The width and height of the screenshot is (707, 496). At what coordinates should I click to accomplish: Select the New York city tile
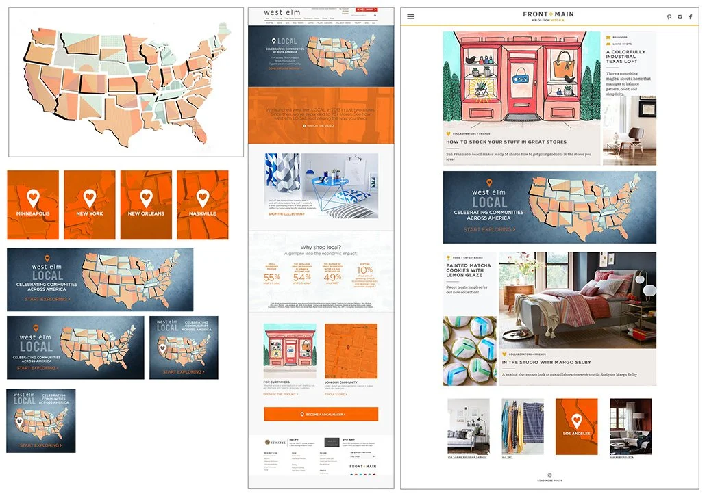click(89, 205)
